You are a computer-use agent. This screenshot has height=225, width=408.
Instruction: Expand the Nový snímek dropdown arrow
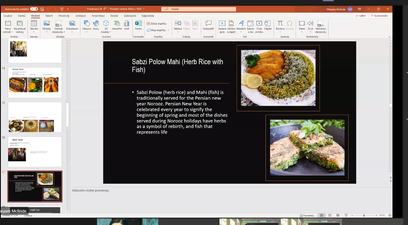tap(12, 32)
